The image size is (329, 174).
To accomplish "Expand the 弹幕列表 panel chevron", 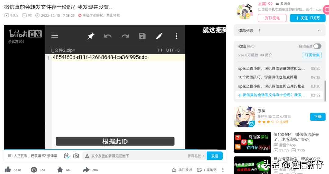I will [319, 31].
